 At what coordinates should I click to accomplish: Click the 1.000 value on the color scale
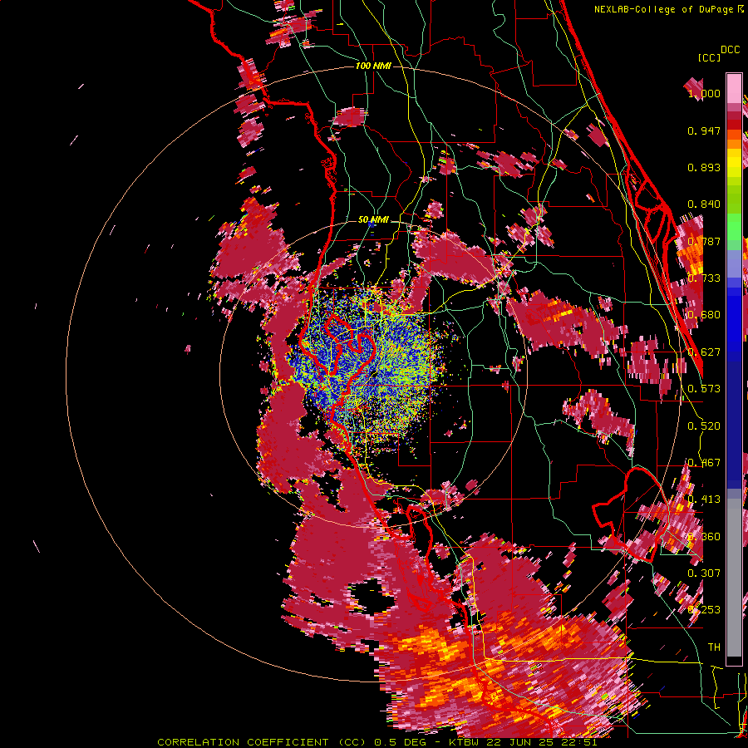pyautogui.click(x=704, y=93)
